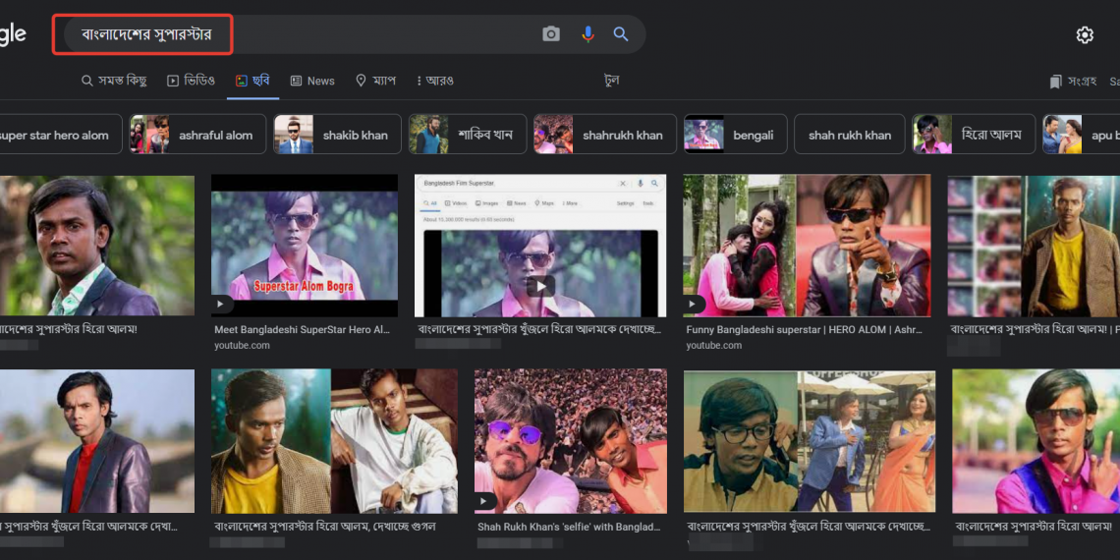Image resolution: width=1120 pixels, height=560 pixels.
Task: Click the blue magnifier search button
Action: [621, 34]
